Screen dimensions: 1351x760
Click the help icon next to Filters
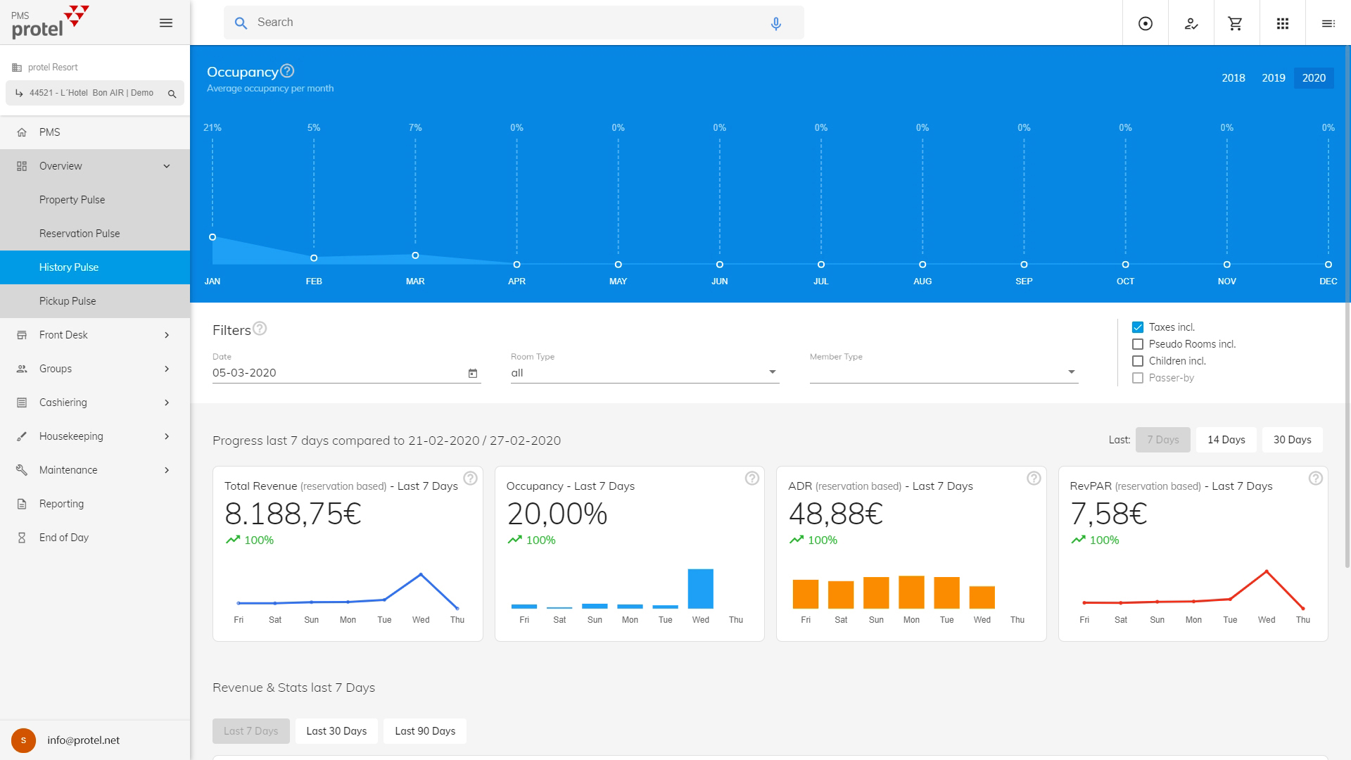click(x=260, y=329)
